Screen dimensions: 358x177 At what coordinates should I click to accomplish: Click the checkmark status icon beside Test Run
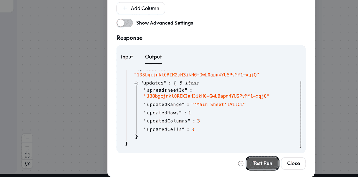coord(241,163)
